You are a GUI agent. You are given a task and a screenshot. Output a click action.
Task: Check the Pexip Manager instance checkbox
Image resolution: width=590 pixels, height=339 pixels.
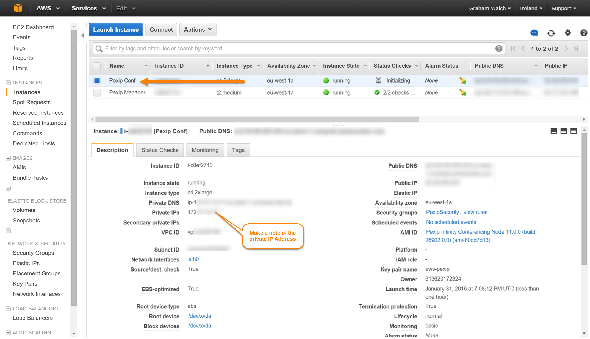pyautogui.click(x=97, y=92)
